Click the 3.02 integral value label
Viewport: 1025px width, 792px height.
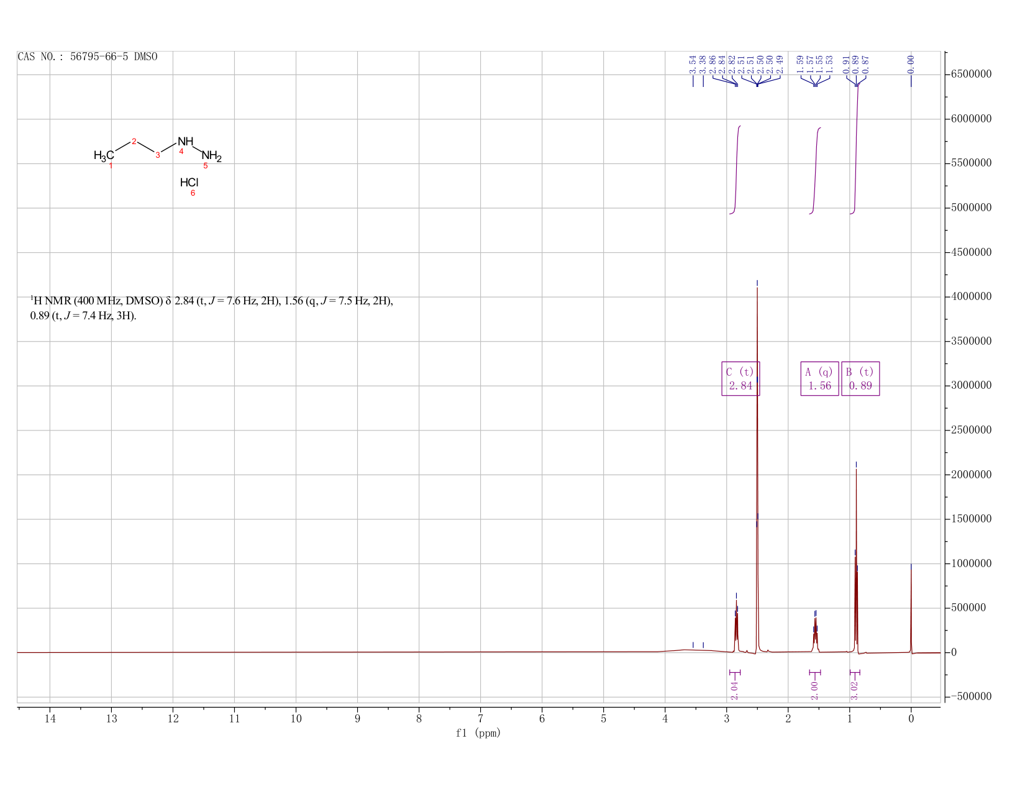pos(854,691)
